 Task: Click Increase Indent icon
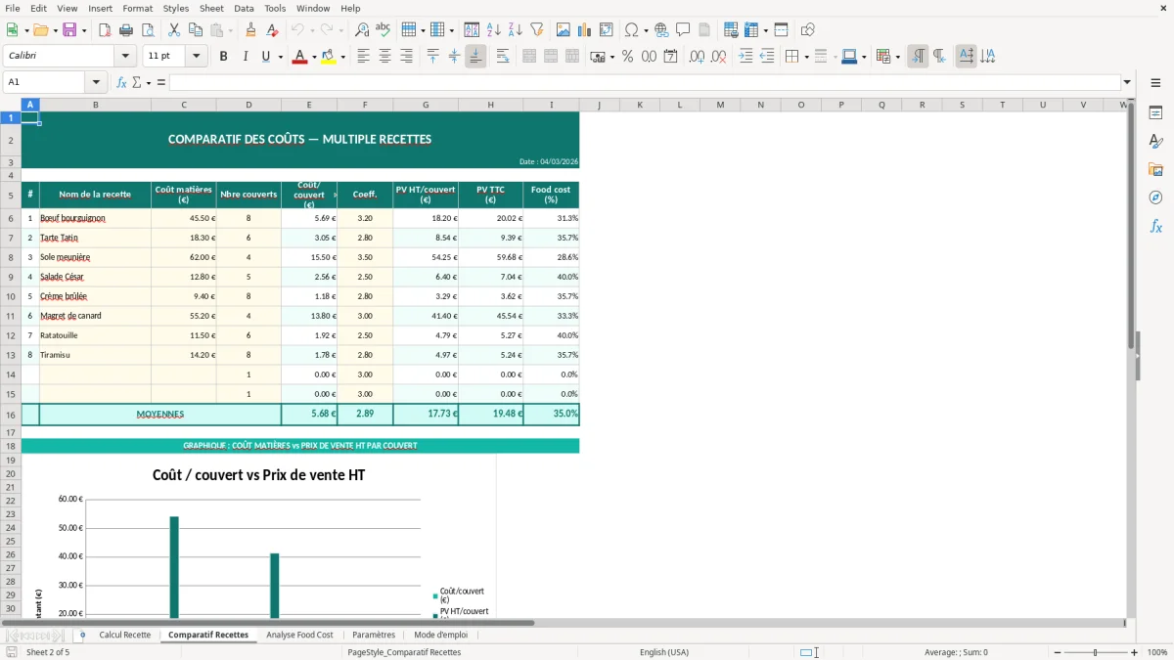pos(745,57)
